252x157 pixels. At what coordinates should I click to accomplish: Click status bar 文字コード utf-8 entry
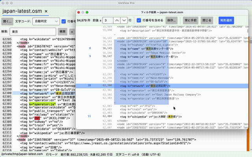point(138,154)
